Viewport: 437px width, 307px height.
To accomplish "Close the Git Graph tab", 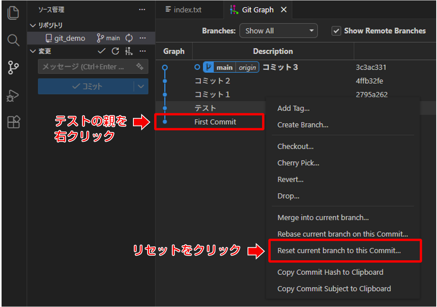I will tap(284, 10).
